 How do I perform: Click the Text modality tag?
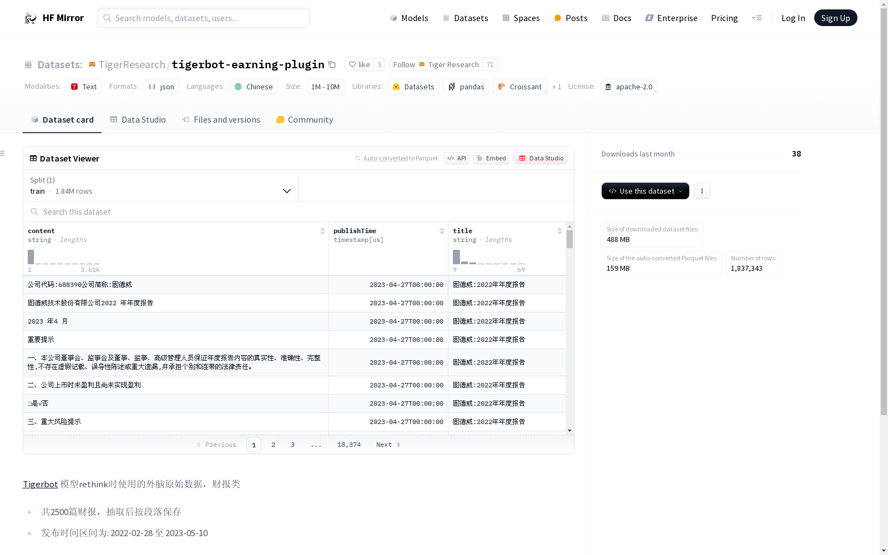click(x=83, y=87)
